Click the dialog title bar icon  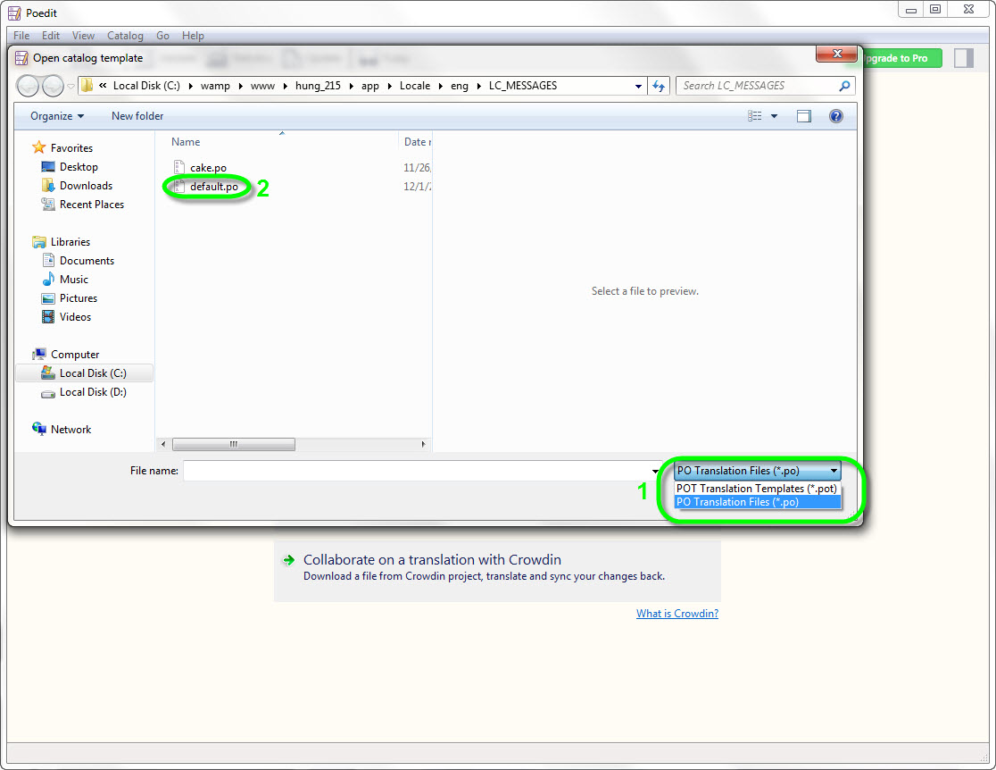click(x=21, y=58)
